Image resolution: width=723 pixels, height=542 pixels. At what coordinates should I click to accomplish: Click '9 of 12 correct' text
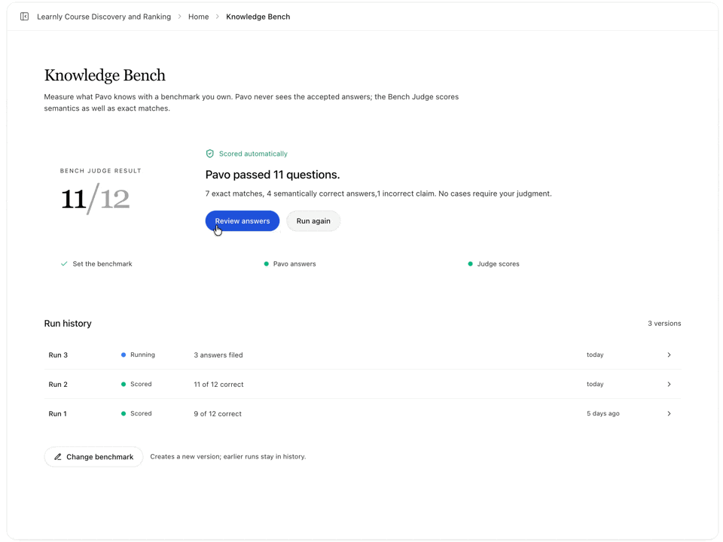[x=218, y=413]
